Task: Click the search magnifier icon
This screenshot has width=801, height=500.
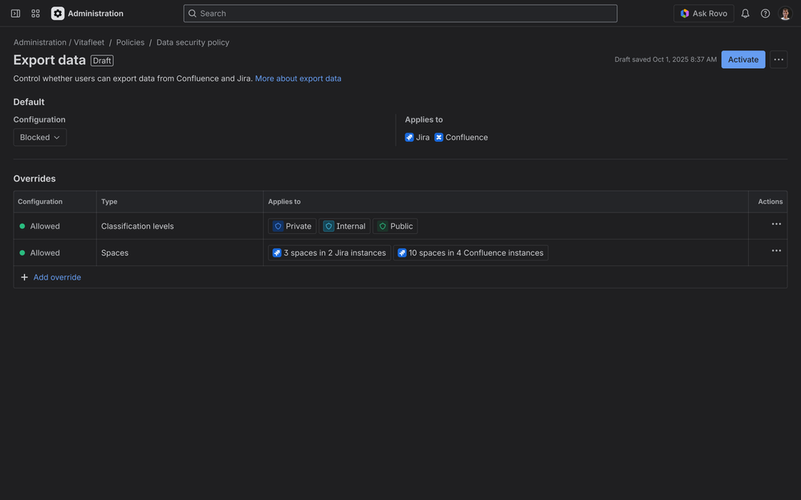Action: [x=192, y=14]
